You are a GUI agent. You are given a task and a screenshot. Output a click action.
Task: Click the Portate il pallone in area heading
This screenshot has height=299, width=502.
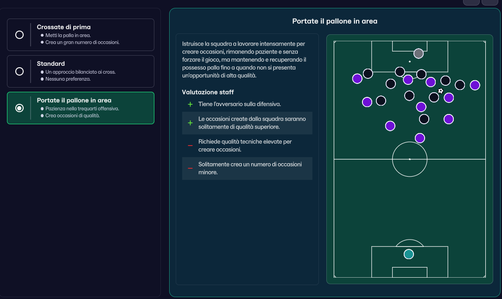click(x=335, y=21)
